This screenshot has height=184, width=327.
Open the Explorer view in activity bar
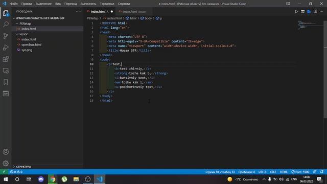point(6,13)
